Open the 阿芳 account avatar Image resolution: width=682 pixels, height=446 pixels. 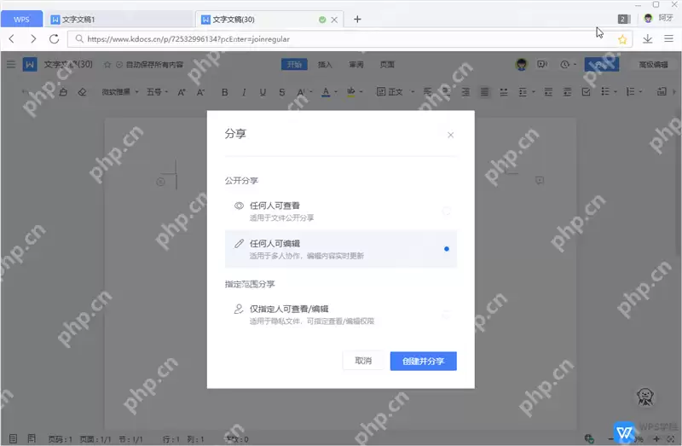click(648, 18)
